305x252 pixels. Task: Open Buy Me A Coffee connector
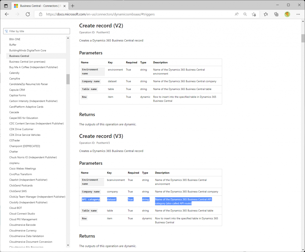pyautogui.click(x=34, y=67)
